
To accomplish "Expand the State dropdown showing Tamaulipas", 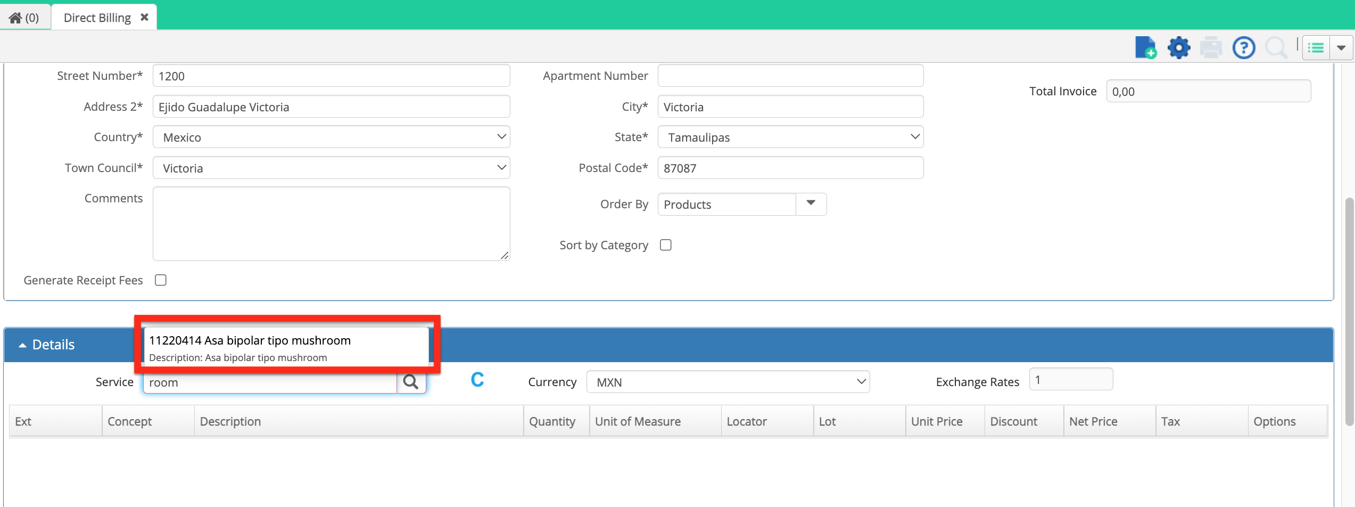I will point(790,137).
